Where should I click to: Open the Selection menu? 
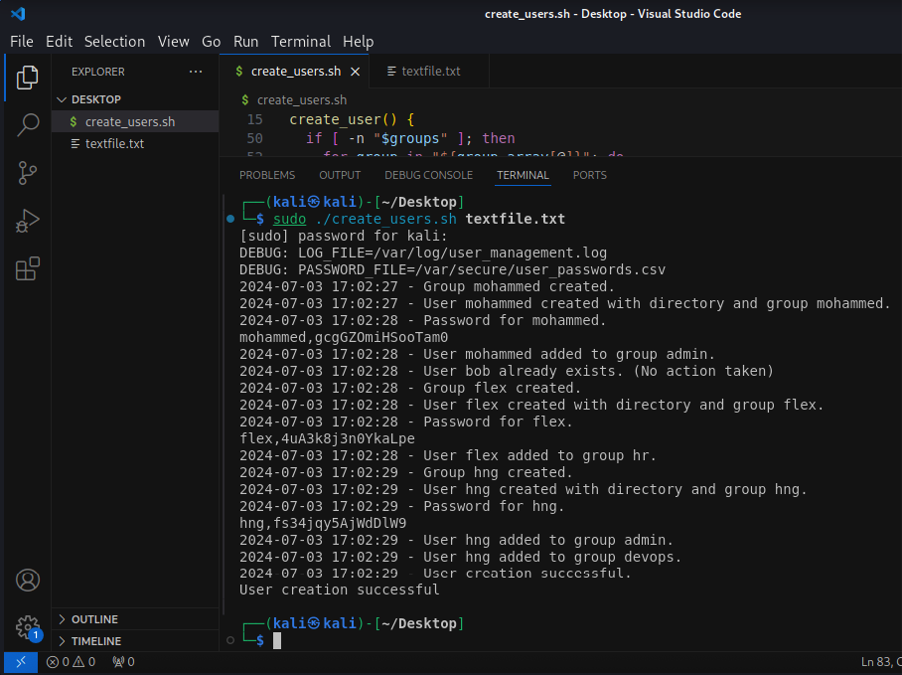114,42
